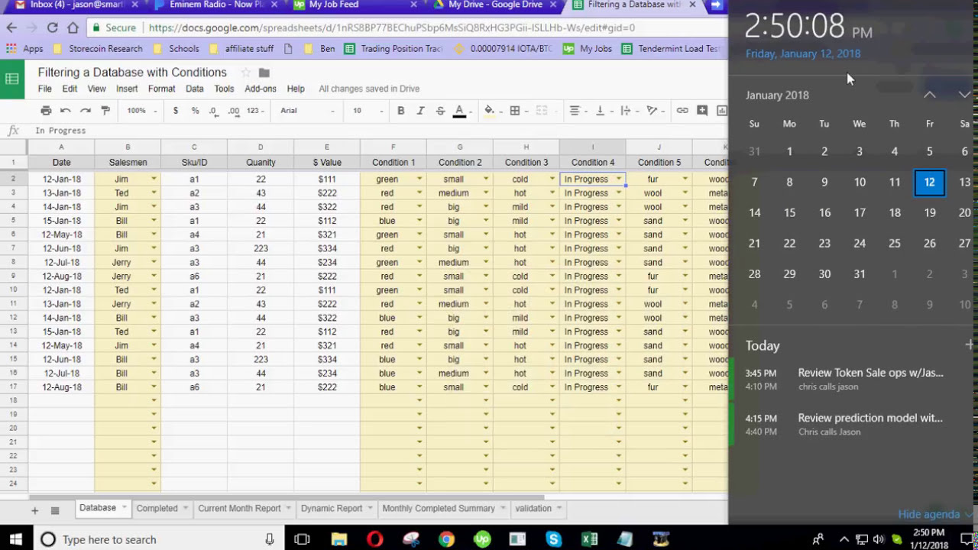Screen dimensions: 978x550
Task: Redo the last action in toolbar
Action: pyautogui.click(x=86, y=111)
